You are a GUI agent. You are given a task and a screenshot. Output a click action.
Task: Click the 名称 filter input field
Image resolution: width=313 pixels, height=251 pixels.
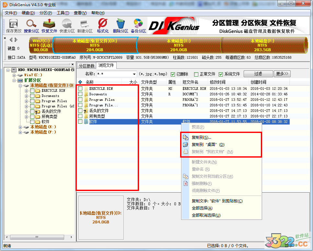click(x=114, y=74)
